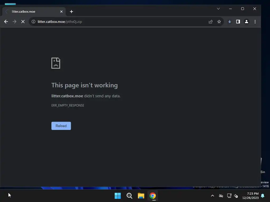Open the clock showing 7:23 PM

pyautogui.click(x=250, y=196)
